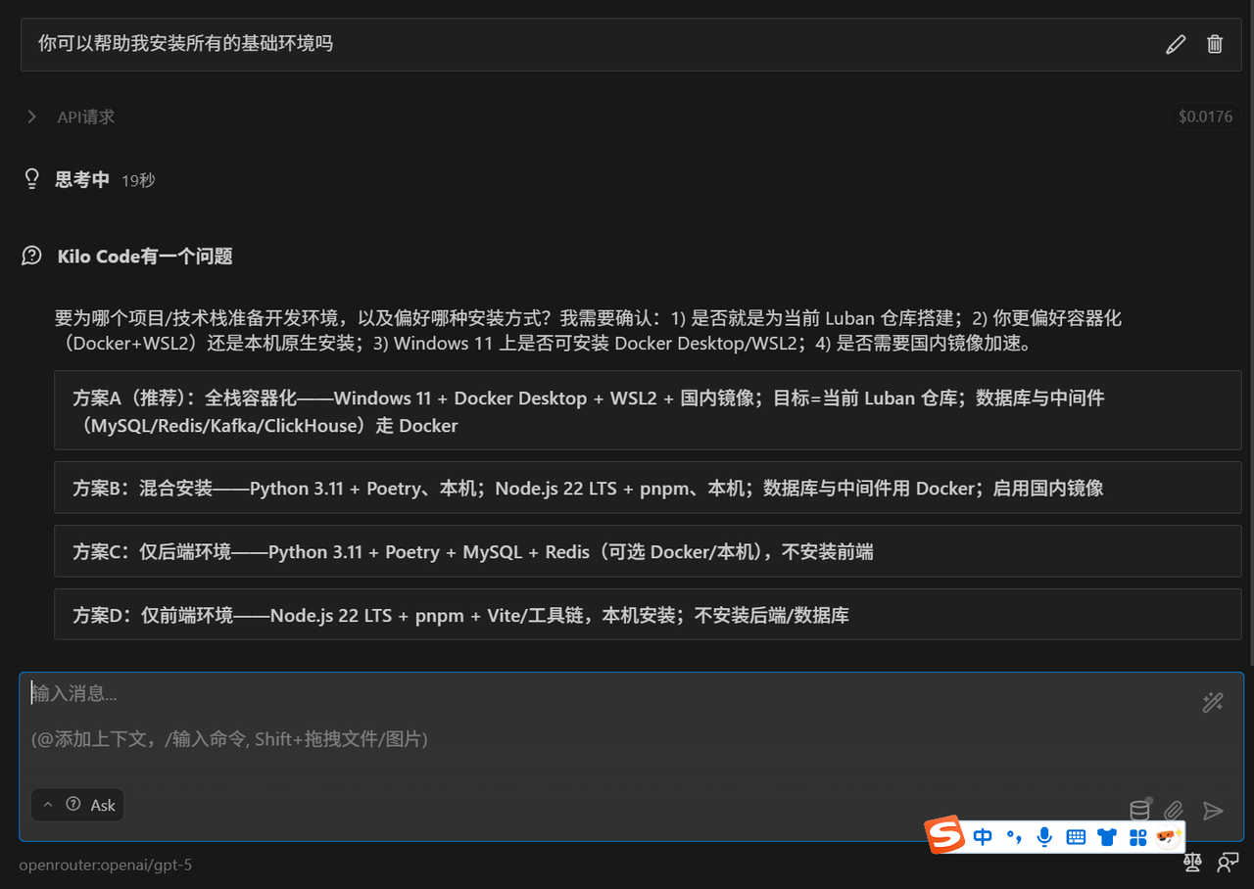Click the magic wand prompt-enhance icon
The height and width of the screenshot is (889, 1254).
click(x=1212, y=702)
